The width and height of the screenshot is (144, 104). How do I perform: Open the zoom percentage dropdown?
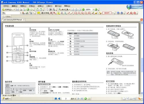(93, 10)
